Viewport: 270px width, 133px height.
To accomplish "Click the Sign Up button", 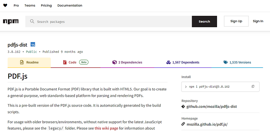I will click(x=236, y=21).
